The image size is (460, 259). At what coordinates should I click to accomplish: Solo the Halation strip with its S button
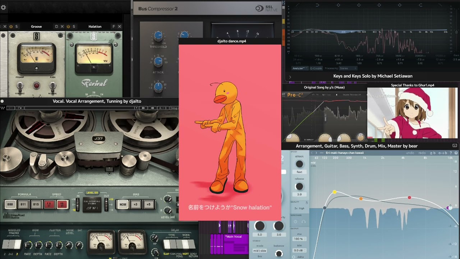(x=74, y=27)
